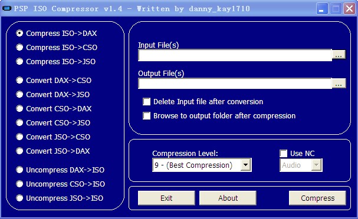Click the Exit button
The height and width of the screenshot is (219, 358).
[x=166, y=198]
